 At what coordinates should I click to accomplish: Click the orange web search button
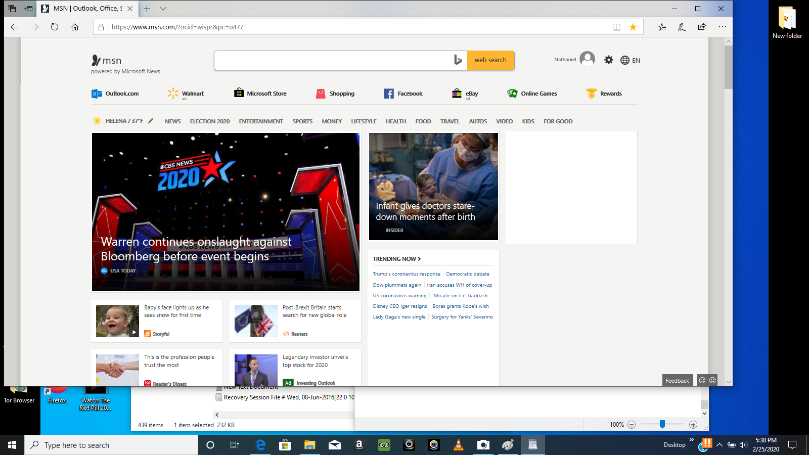click(490, 60)
